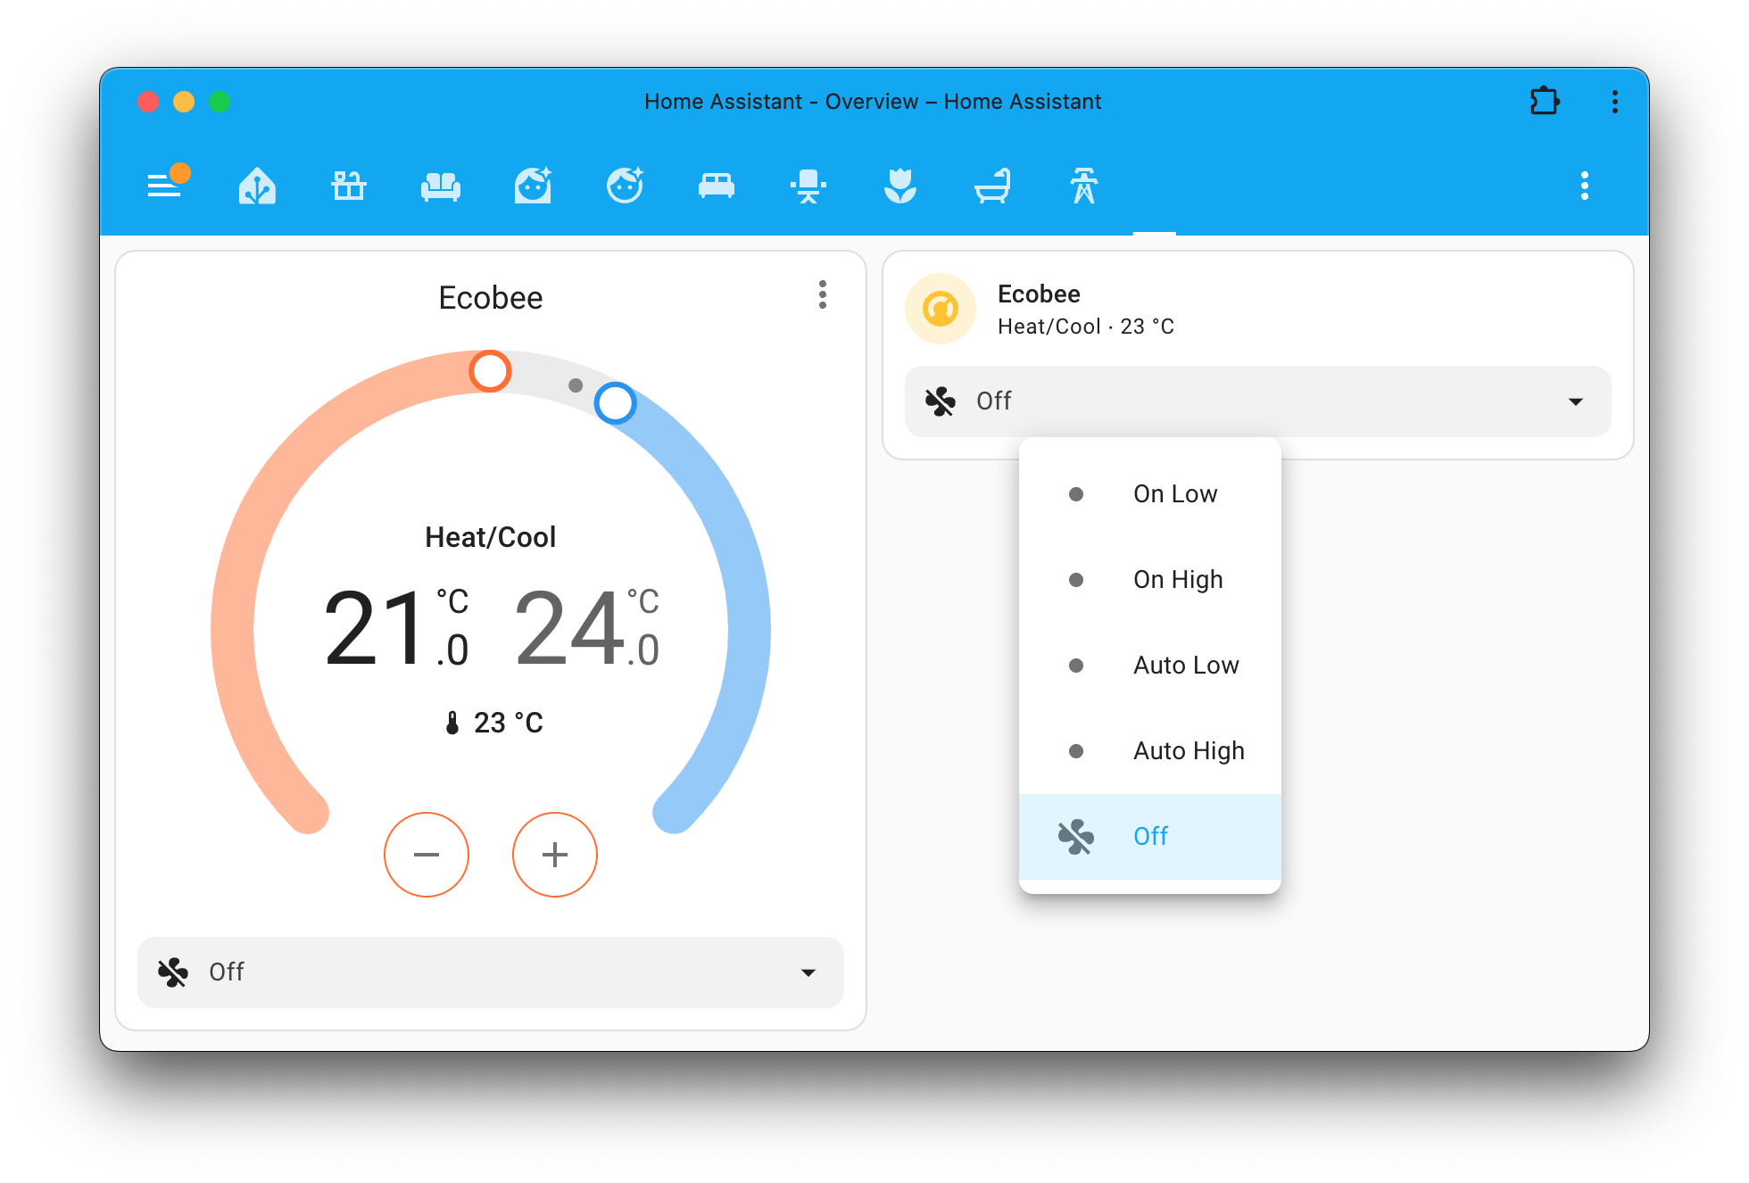Image resolution: width=1749 pixels, height=1183 pixels.
Task: Open the Ecobee card options menu
Action: 823,295
